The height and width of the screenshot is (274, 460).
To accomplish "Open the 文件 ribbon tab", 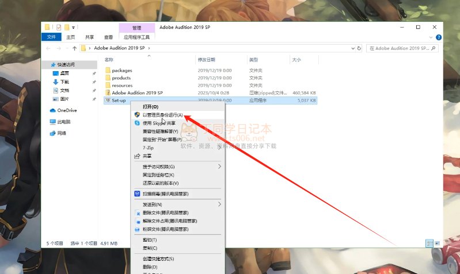I will tap(51, 37).
